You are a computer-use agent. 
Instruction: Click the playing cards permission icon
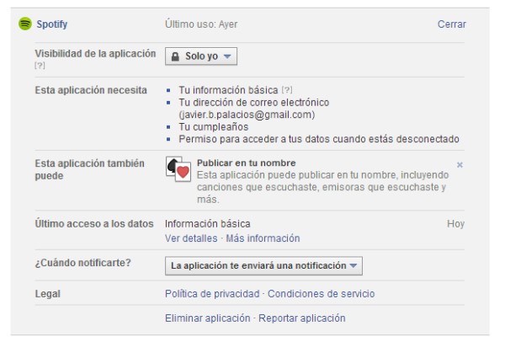coord(178,169)
